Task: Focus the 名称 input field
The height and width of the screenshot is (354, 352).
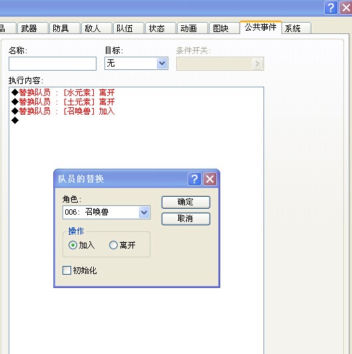Action: [53, 63]
